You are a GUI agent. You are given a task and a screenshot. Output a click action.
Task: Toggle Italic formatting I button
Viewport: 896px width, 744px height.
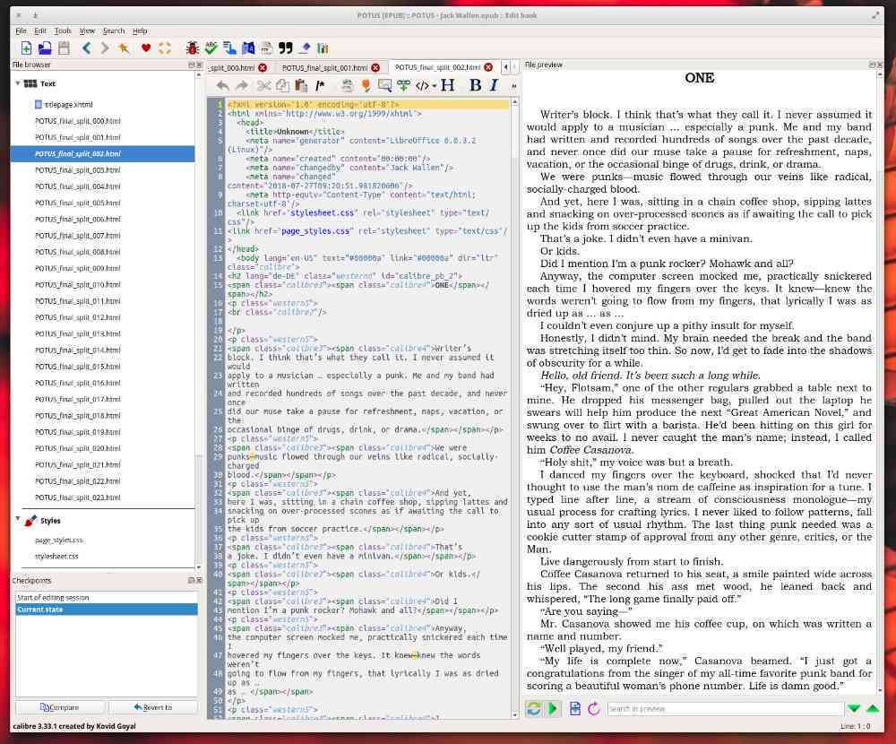(x=494, y=85)
